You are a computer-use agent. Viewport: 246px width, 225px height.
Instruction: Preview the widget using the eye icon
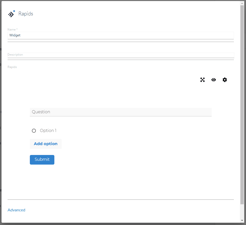214,80
